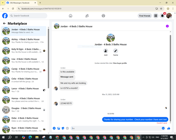Open View buyer profile link
This screenshot has height=140, width=176.
pos(120,63)
